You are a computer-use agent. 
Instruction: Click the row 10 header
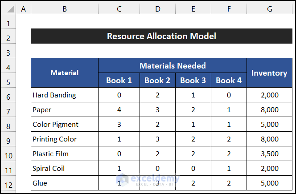[9, 154]
